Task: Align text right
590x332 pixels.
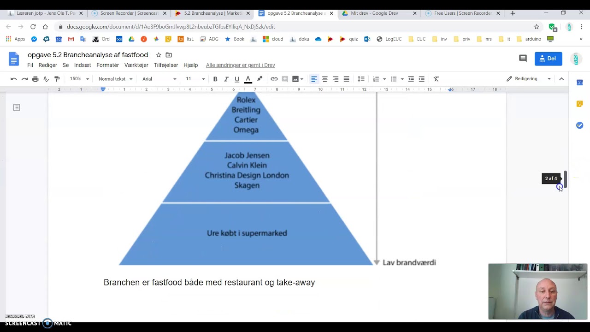Action: (x=336, y=79)
